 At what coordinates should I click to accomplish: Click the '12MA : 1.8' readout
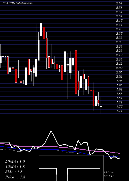point(15,167)
